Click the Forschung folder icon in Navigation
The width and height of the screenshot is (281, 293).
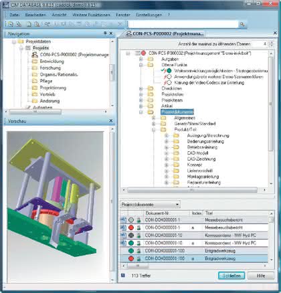(x=35, y=68)
